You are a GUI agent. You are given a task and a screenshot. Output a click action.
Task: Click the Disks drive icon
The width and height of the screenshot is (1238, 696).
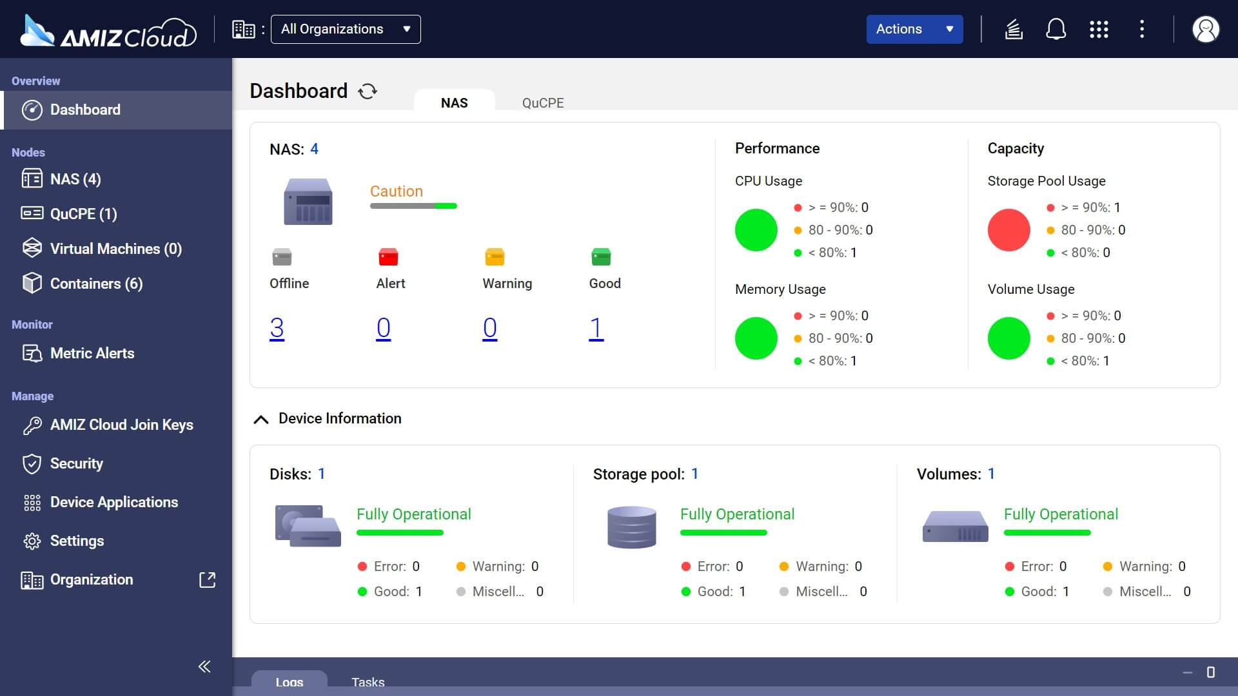[308, 526]
